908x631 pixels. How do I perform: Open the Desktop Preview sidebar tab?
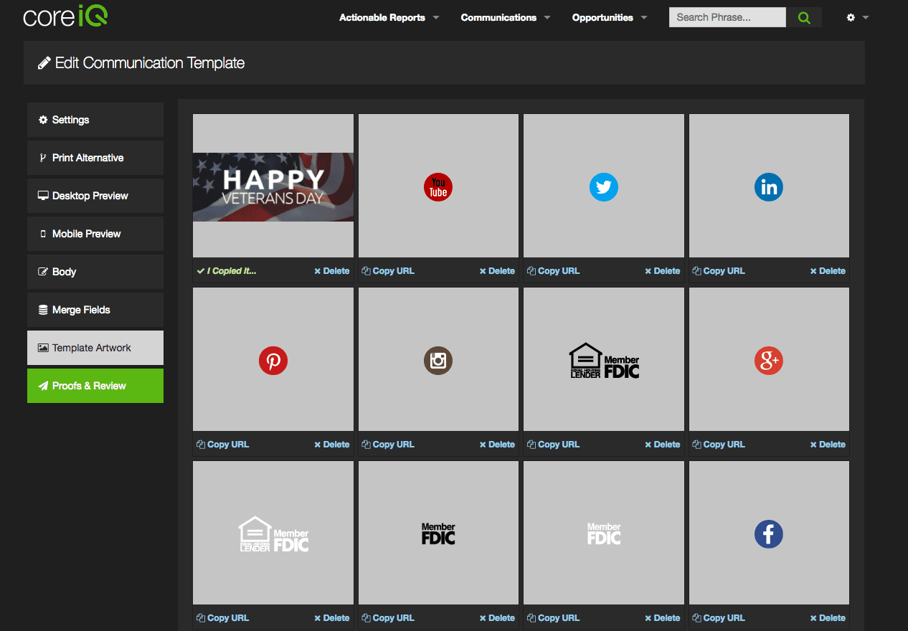pos(95,196)
